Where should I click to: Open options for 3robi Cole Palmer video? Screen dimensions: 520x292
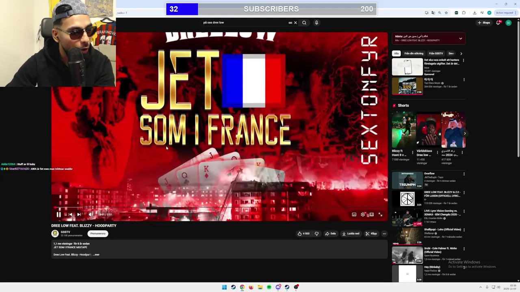click(x=464, y=249)
